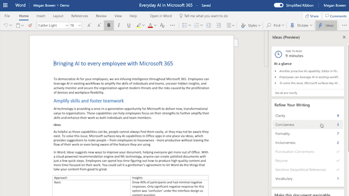Select the Format Painter icon
Screen dimensions: 349x196
point(30,25)
